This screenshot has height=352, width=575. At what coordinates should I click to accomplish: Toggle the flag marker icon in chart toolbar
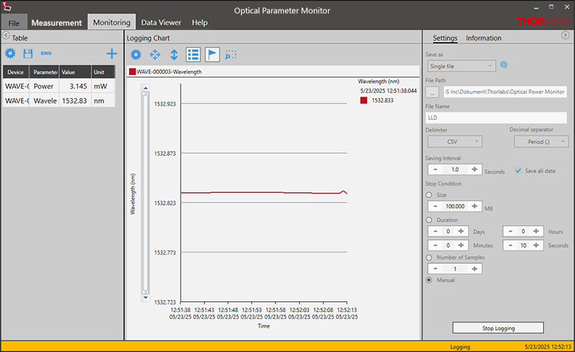point(212,54)
